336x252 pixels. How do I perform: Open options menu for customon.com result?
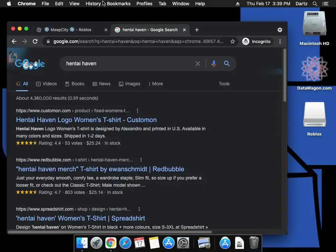click(x=137, y=111)
